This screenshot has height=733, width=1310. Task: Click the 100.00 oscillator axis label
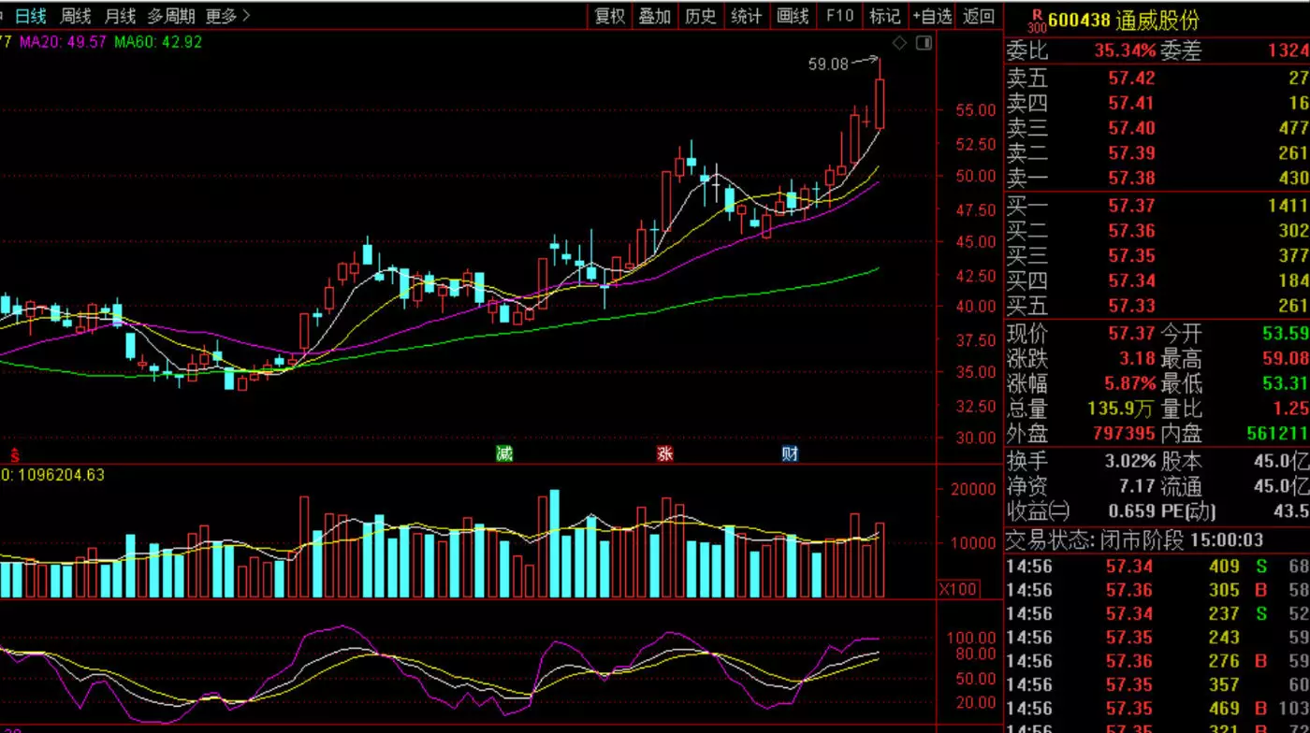[x=972, y=638]
